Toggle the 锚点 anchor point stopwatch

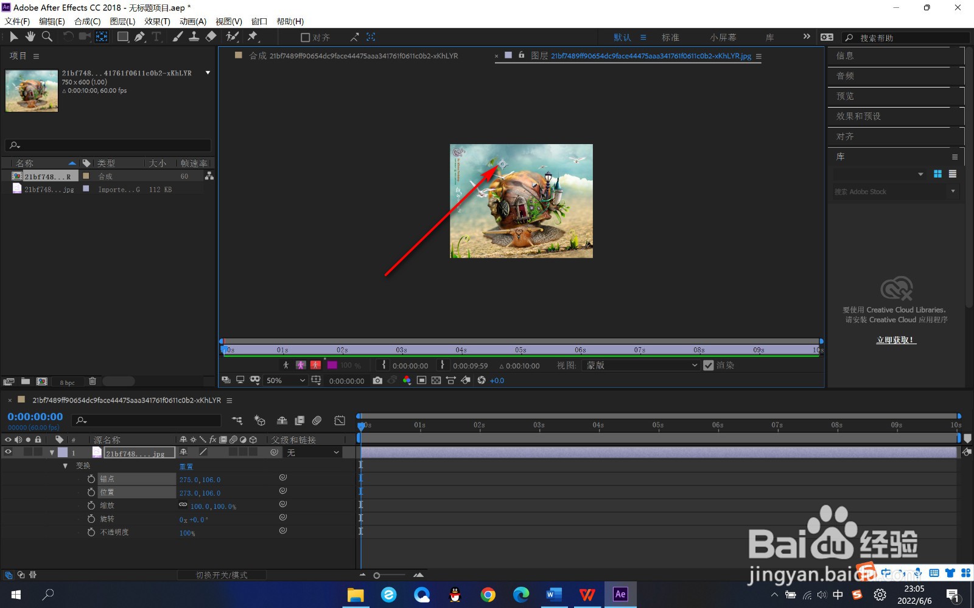[91, 479]
